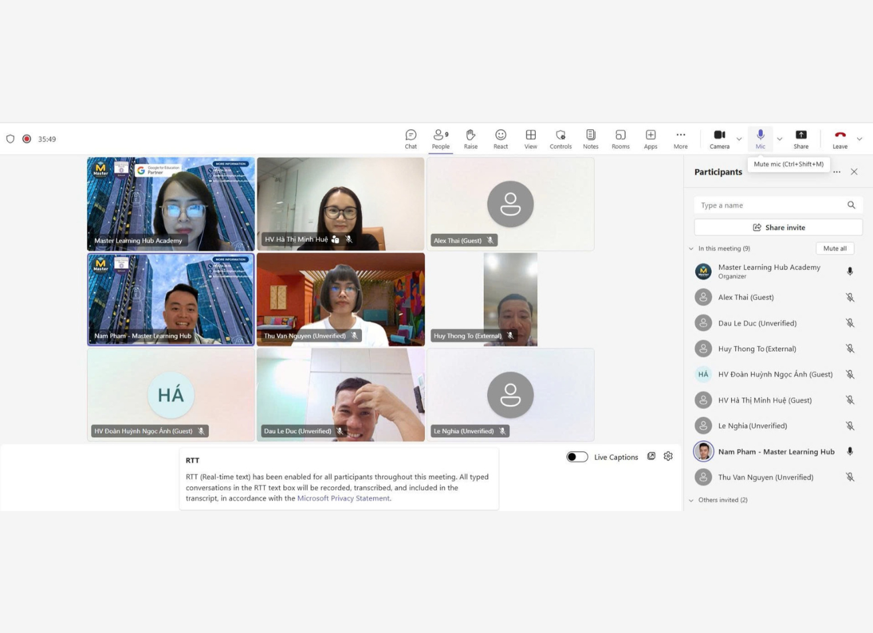The image size is (873, 633).
Task: Collapse the In this meeting list
Action: pos(691,249)
